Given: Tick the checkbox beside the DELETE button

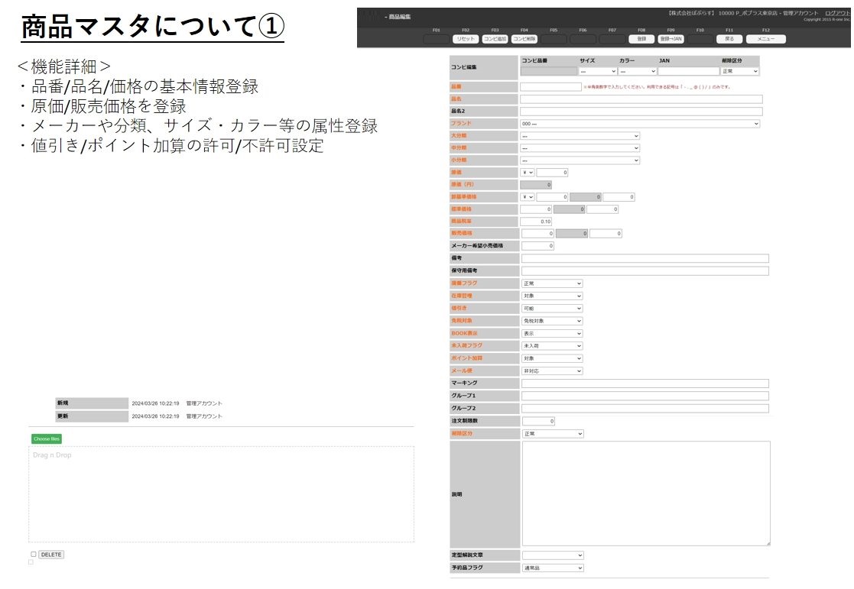Looking at the screenshot, I should pyautogui.click(x=34, y=555).
